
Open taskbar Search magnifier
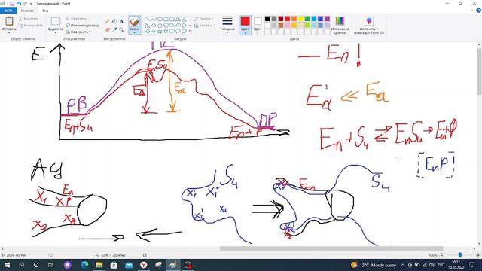(22, 265)
